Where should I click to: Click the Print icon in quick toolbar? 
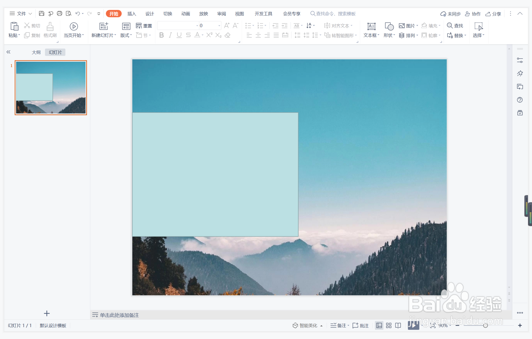pos(59,14)
